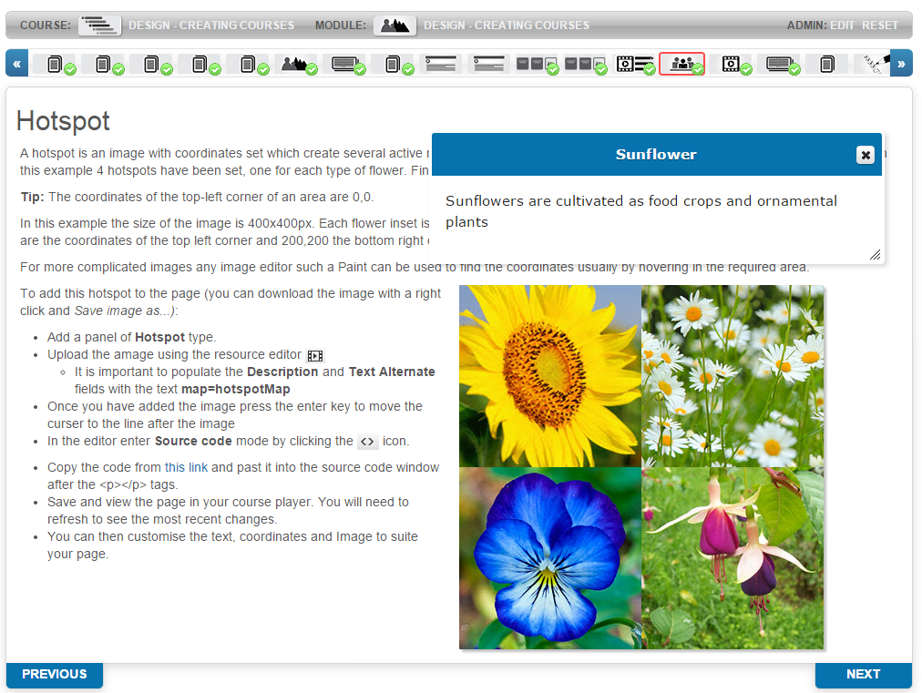Click the mountain module icon beside MODULE

pyautogui.click(x=394, y=25)
